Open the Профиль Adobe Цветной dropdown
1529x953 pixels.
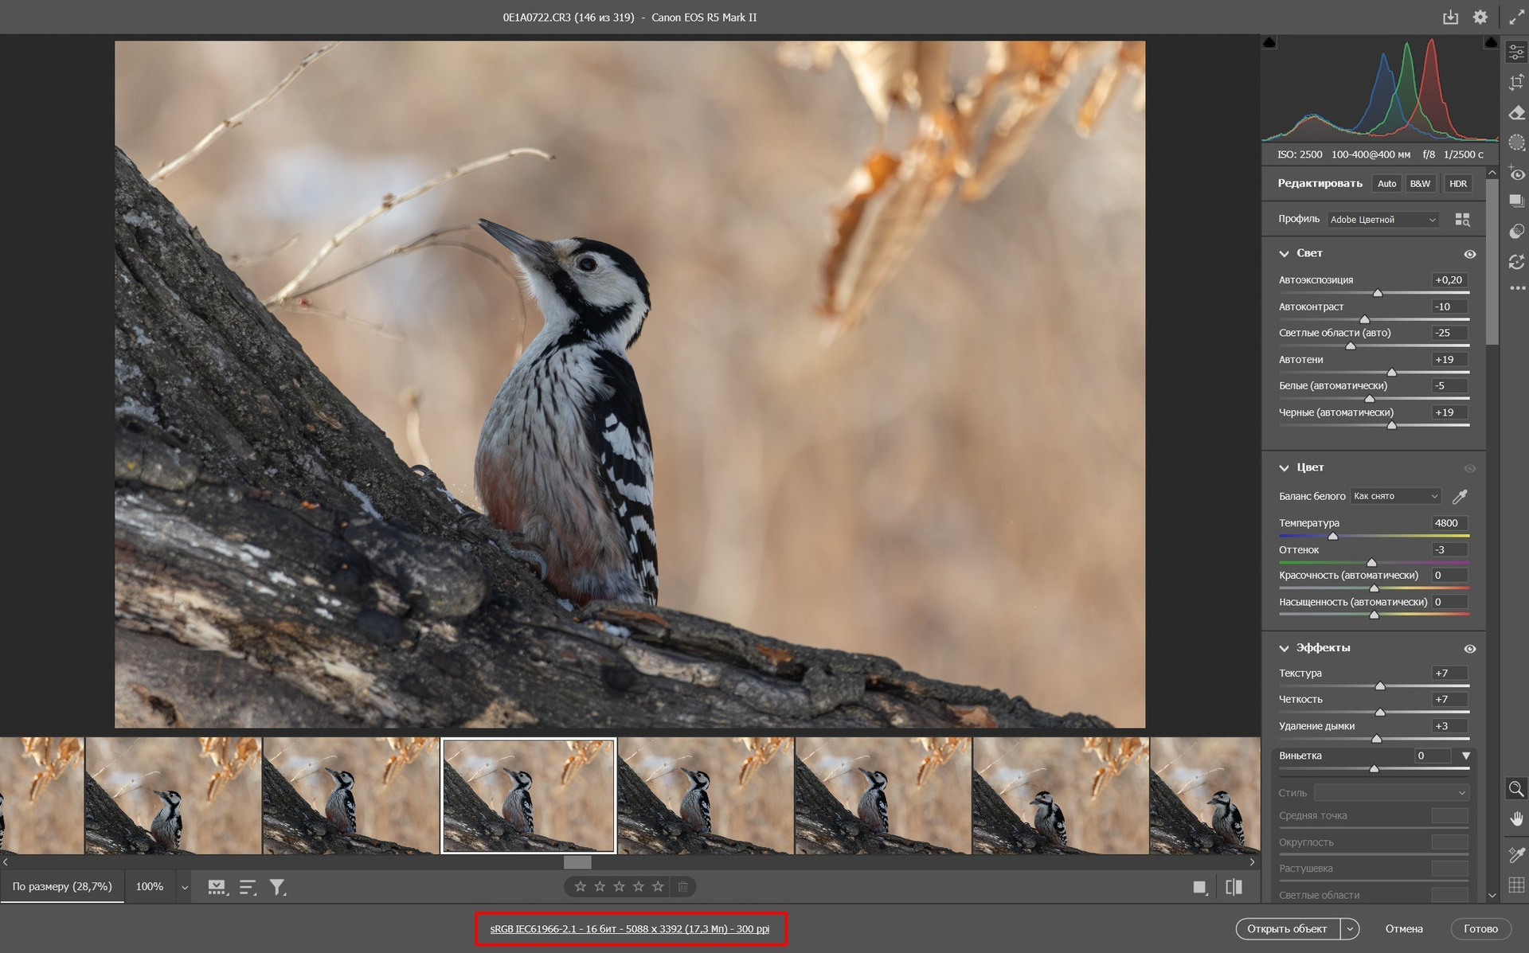(x=1382, y=220)
